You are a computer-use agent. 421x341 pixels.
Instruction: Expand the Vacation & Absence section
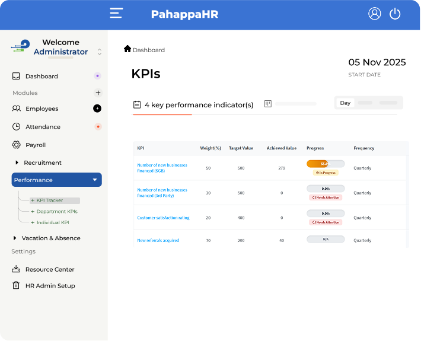[15, 238]
